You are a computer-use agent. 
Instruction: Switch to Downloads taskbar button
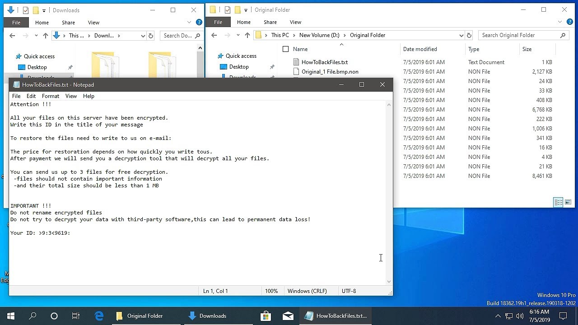219,316
